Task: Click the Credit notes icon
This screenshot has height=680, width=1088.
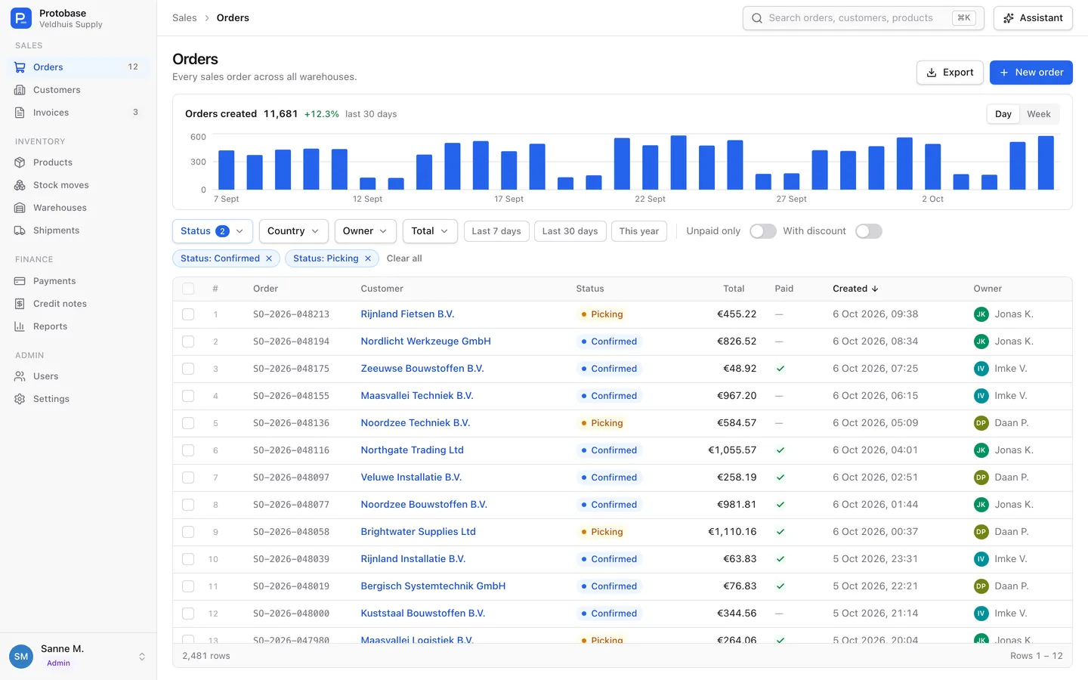Action: [20, 304]
